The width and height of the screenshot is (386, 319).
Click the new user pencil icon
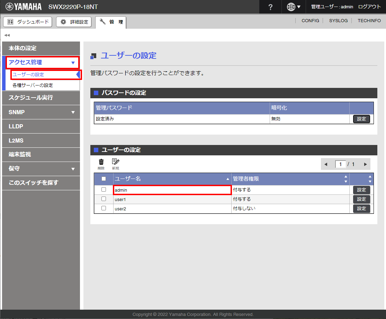click(x=115, y=162)
